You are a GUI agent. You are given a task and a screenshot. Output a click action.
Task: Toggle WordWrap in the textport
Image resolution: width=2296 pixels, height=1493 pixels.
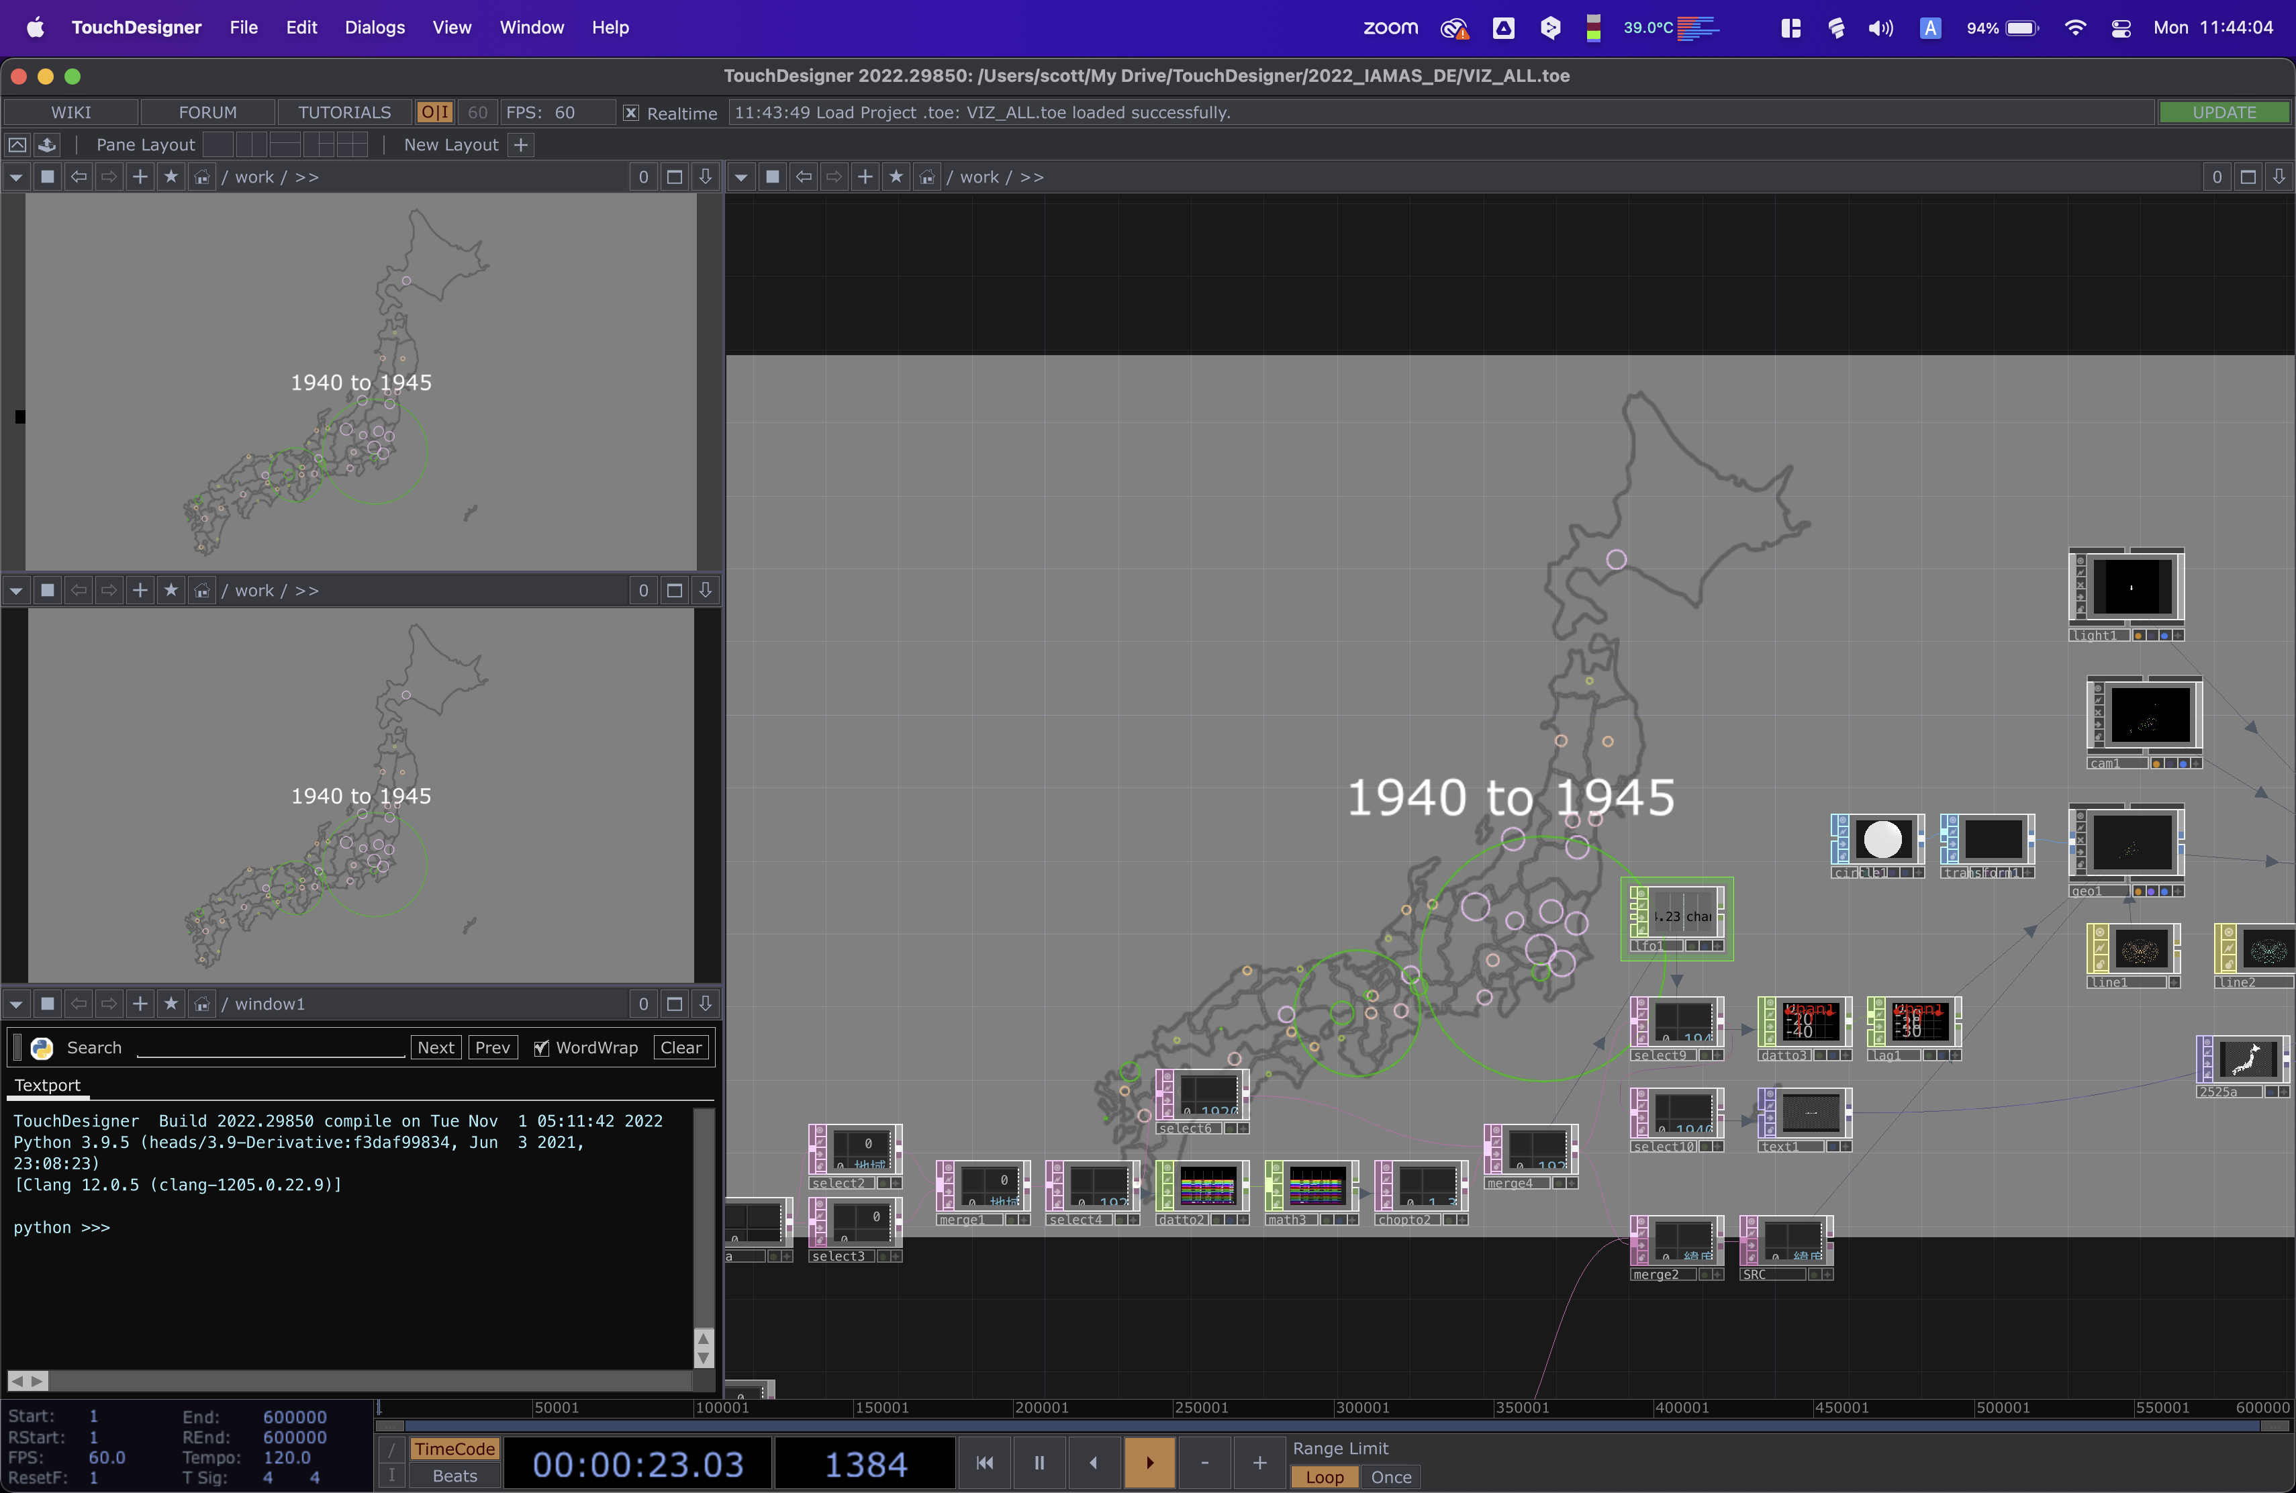tap(541, 1049)
